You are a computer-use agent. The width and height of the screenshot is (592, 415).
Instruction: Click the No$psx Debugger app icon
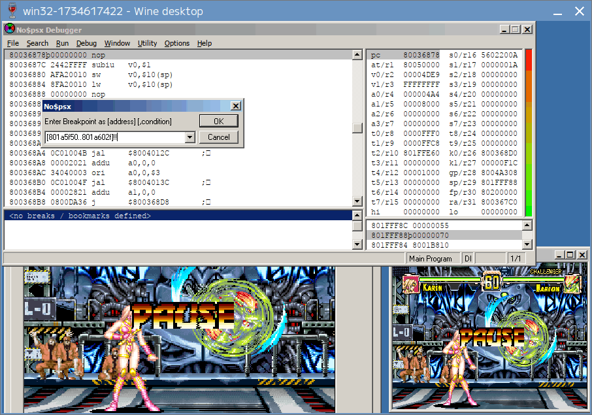pos(10,29)
